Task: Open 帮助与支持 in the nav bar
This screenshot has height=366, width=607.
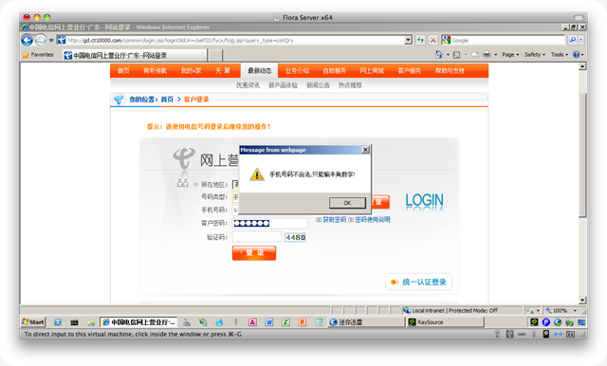Action: [450, 71]
